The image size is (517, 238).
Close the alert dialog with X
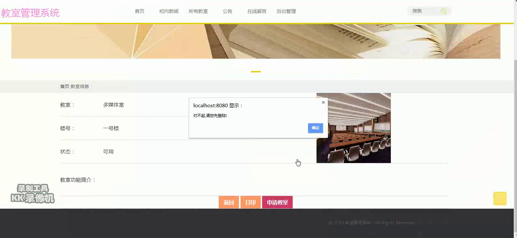coord(323,102)
